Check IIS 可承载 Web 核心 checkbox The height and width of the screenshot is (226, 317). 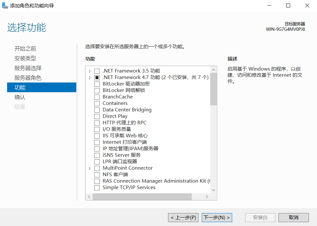point(97,136)
